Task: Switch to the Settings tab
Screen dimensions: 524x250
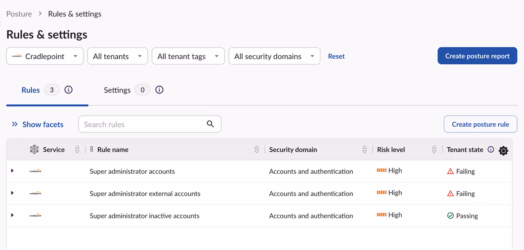Action: point(117,90)
